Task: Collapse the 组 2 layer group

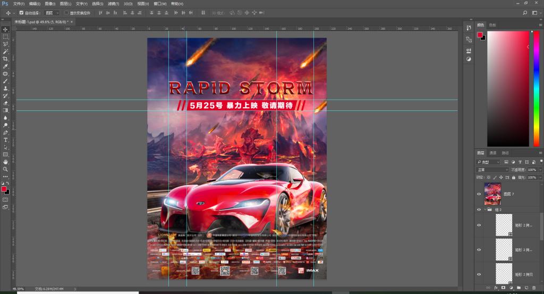Action: pos(484,210)
